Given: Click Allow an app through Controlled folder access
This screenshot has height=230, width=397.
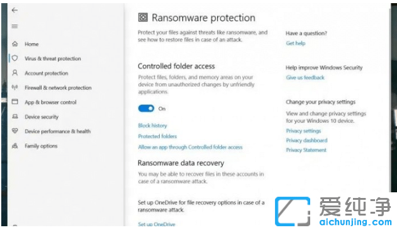Looking at the screenshot, I should pos(190,147).
